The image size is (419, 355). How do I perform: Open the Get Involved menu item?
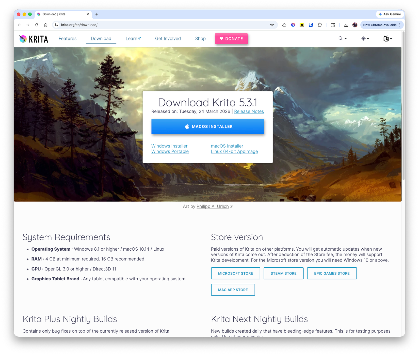pos(168,38)
